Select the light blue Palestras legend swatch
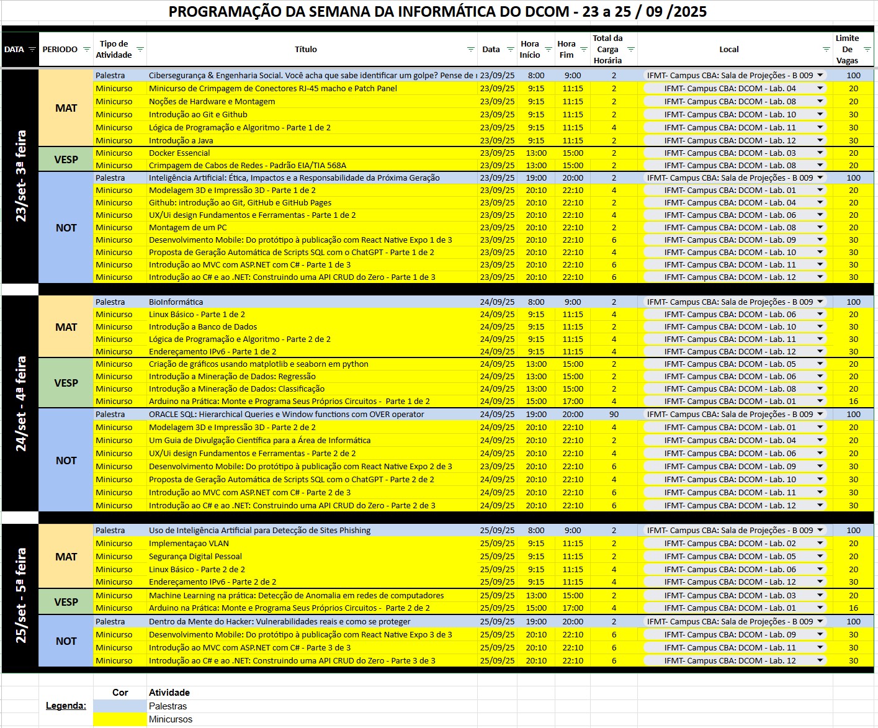The width and height of the screenshot is (878, 728). (120, 706)
